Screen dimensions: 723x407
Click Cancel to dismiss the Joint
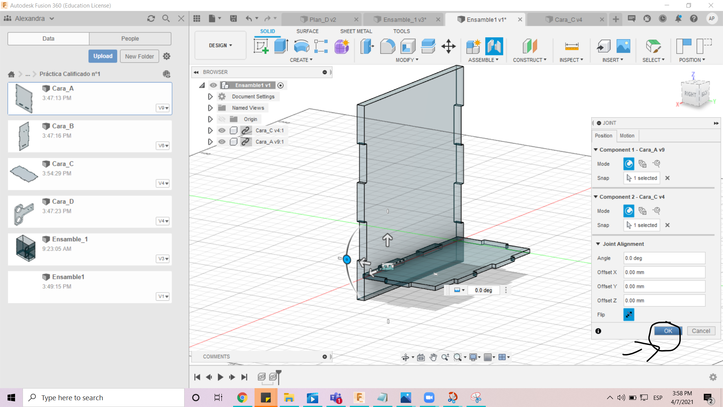701,330
